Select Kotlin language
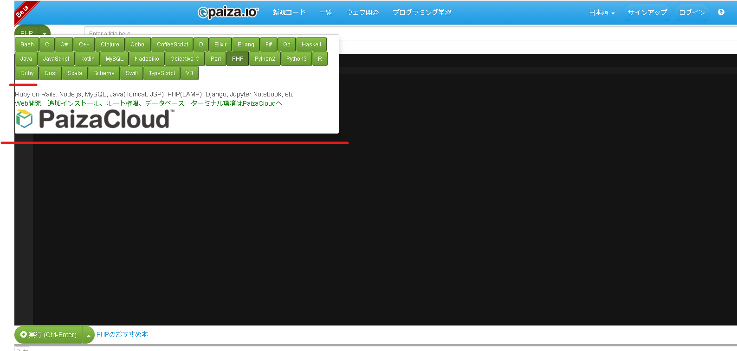Screen dimensions: 737x351 (x=87, y=59)
